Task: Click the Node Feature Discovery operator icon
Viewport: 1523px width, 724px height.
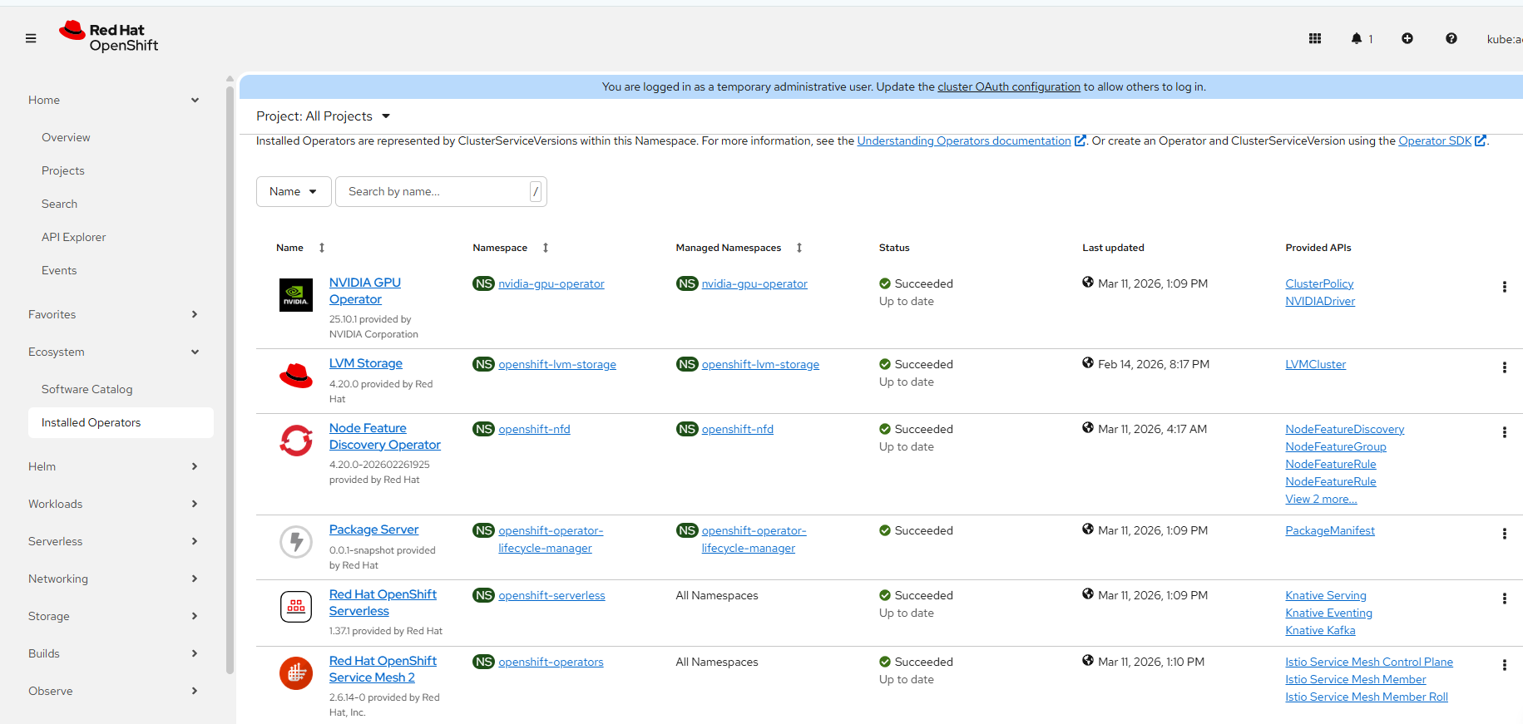Action: point(296,441)
